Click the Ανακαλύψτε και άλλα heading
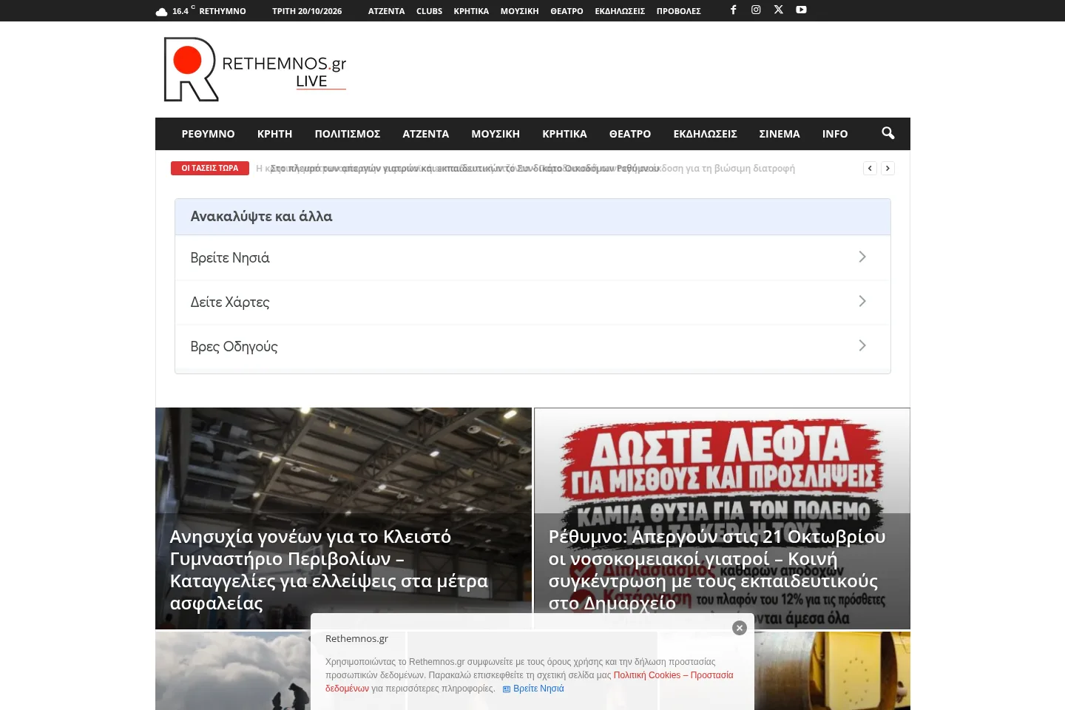 [261, 216]
